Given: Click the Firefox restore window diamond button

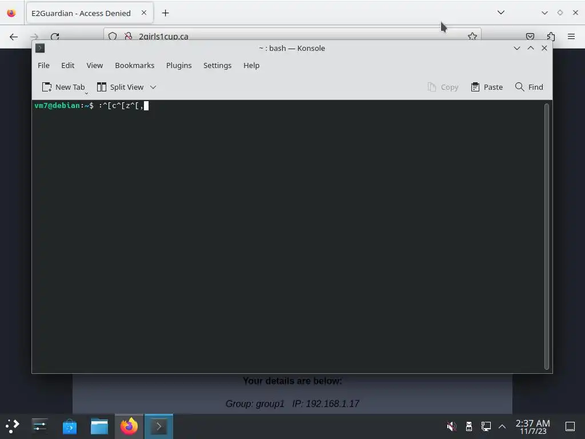Looking at the screenshot, I should [x=560, y=13].
